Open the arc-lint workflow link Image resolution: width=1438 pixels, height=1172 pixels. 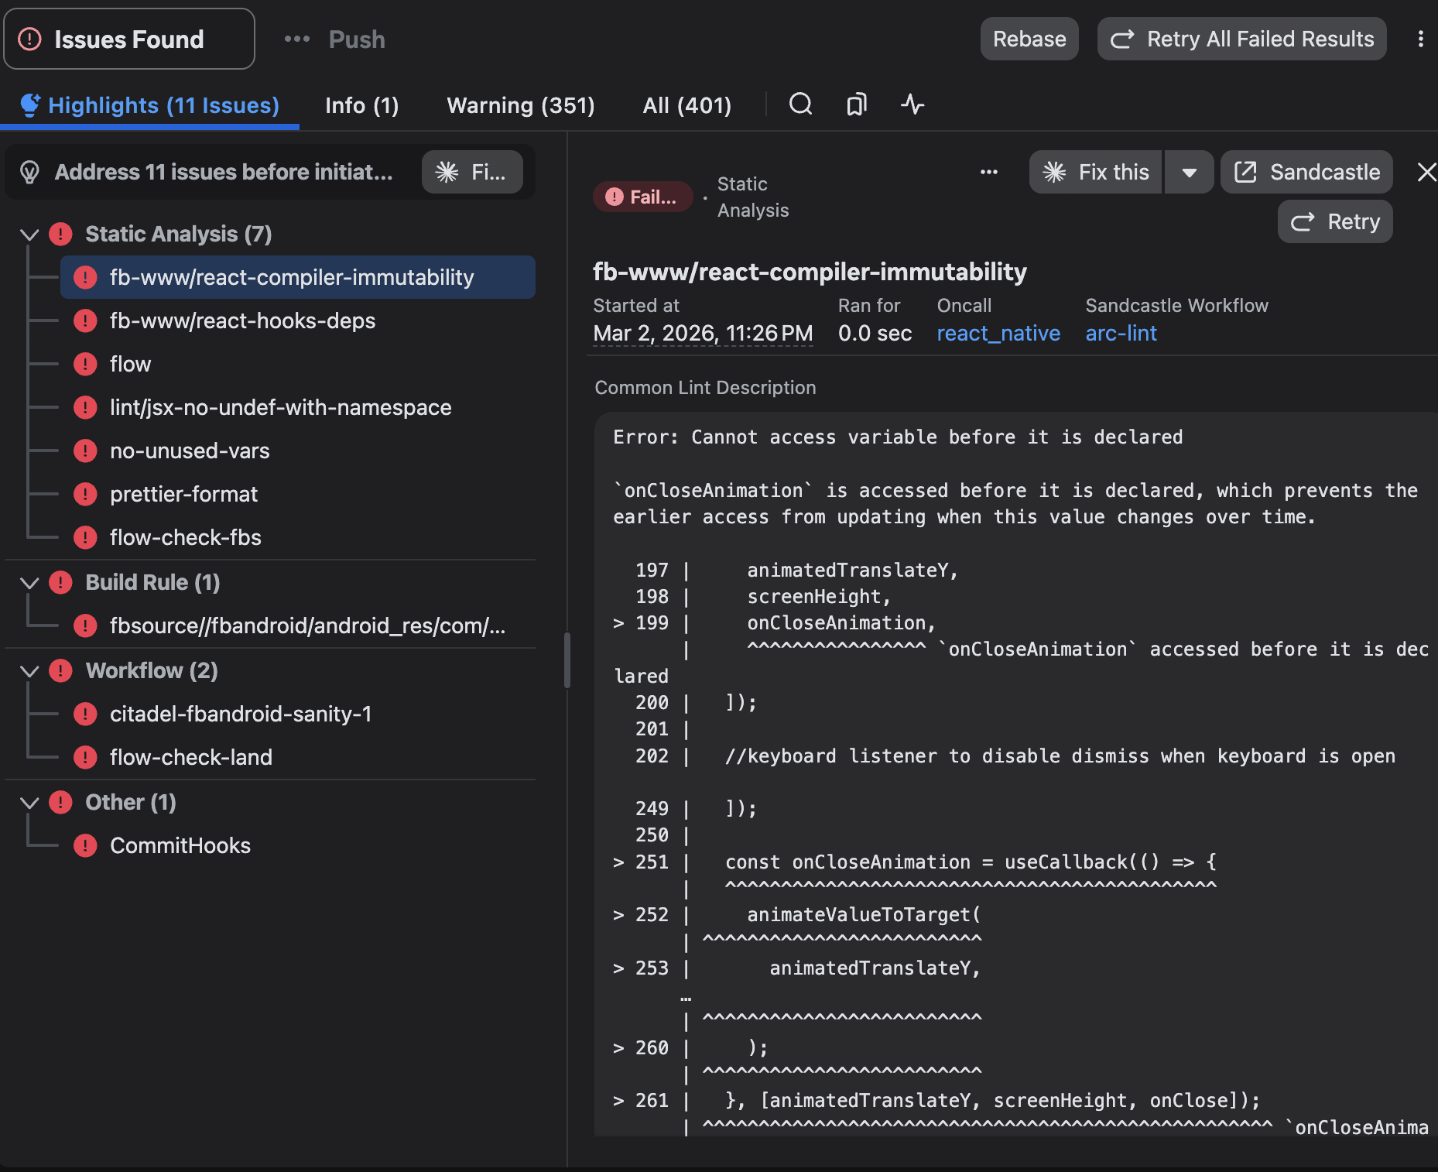(1121, 333)
